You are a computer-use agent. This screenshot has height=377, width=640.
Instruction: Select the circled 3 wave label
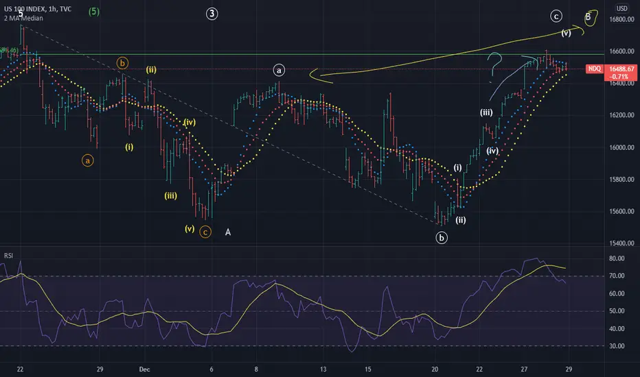click(x=212, y=14)
